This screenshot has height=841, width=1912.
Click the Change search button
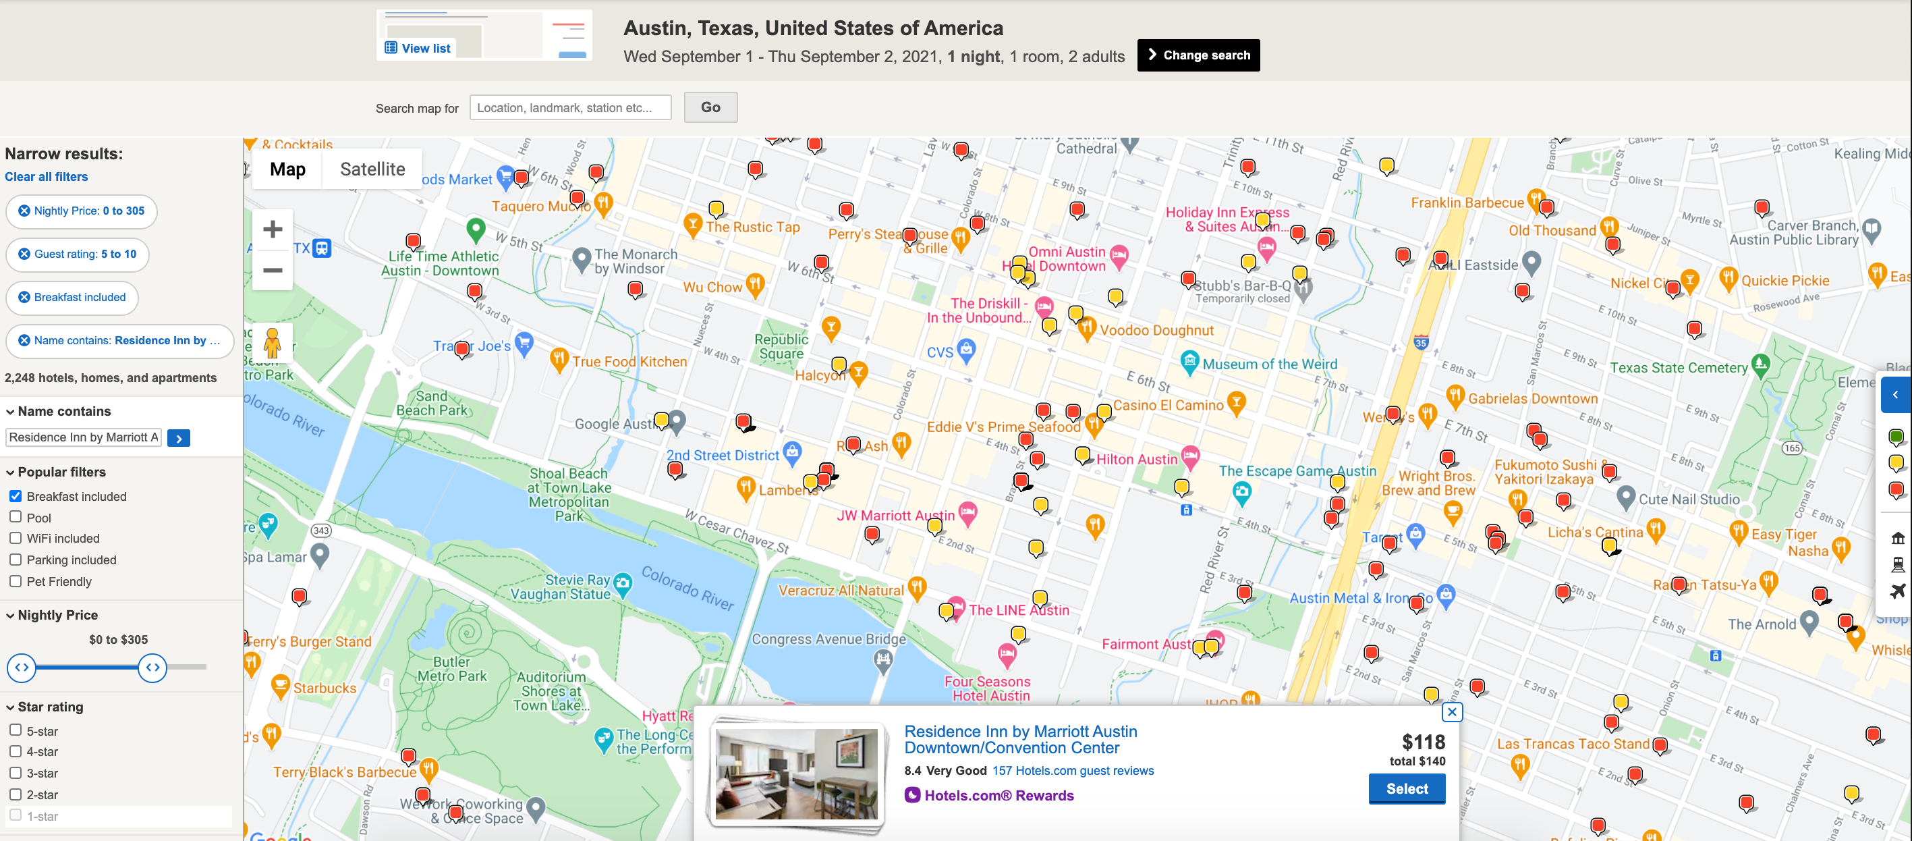point(1199,55)
